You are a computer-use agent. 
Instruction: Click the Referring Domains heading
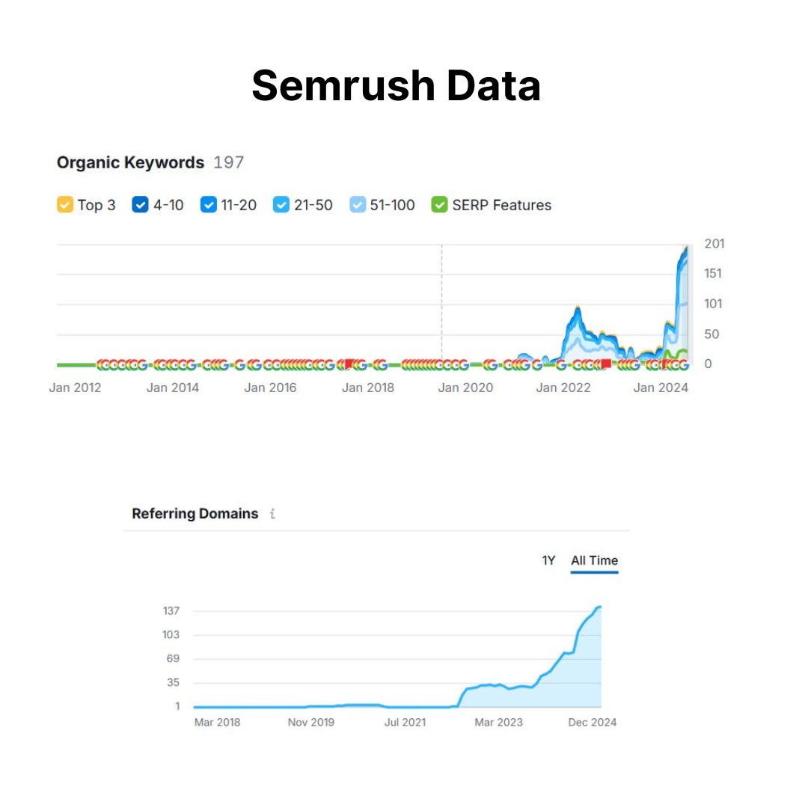195,514
